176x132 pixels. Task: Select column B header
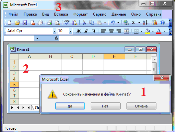(50, 56)
